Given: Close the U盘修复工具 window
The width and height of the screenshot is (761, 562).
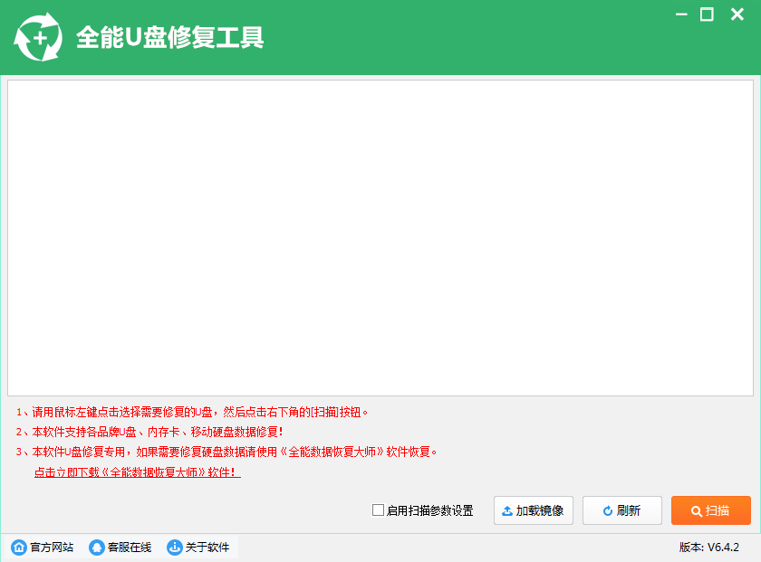Looking at the screenshot, I should [737, 14].
